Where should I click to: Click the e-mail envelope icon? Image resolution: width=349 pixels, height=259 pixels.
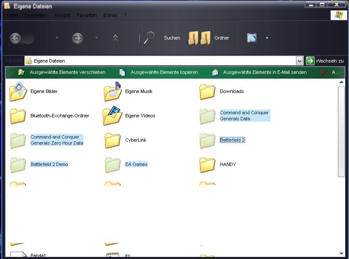[215, 72]
